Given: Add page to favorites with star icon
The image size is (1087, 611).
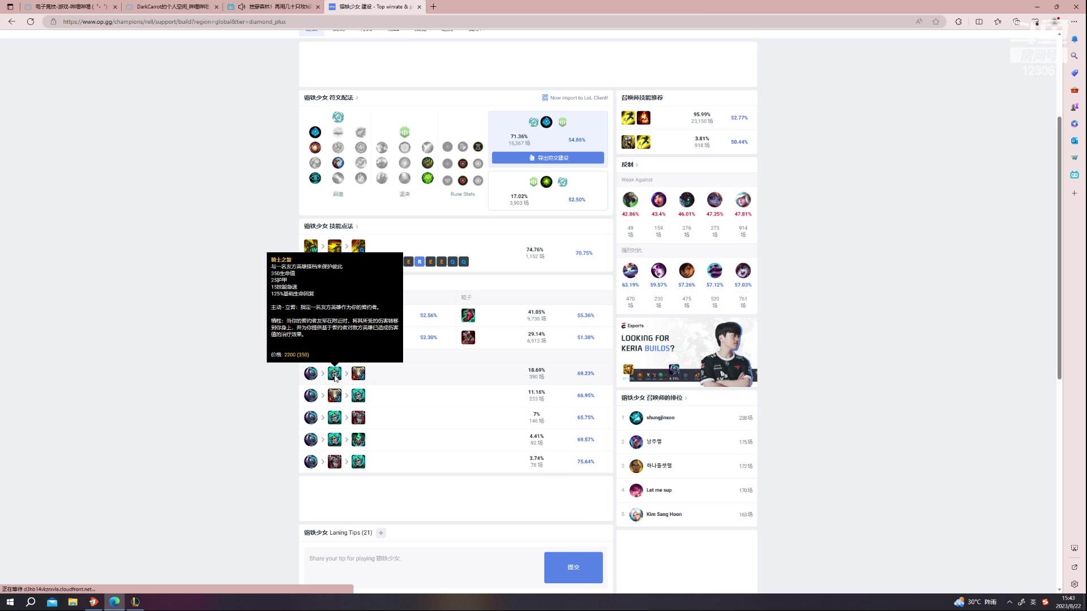Looking at the screenshot, I should click(x=936, y=21).
